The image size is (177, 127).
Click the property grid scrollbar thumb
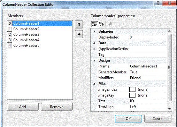tap(169, 67)
